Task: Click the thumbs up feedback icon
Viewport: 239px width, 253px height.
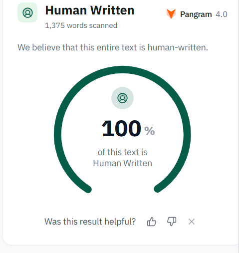Action: click(152, 222)
